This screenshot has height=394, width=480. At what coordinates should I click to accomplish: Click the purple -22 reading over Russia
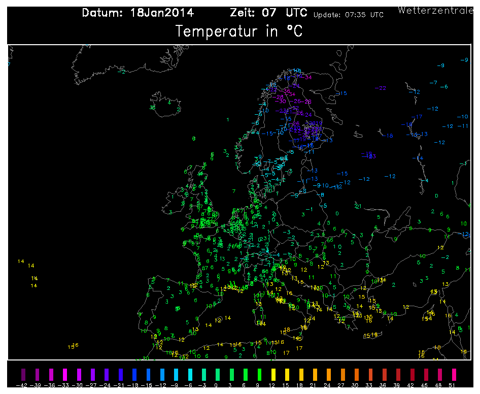click(380, 88)
